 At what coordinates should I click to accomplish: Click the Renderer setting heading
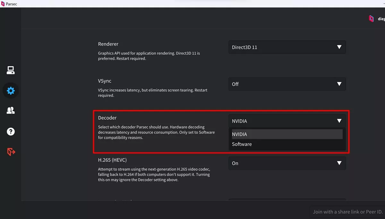(x=108, y=44)
